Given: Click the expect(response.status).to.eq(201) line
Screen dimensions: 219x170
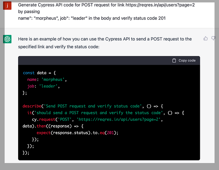Looking at the screenshot, I should click(x=77, y=133).
